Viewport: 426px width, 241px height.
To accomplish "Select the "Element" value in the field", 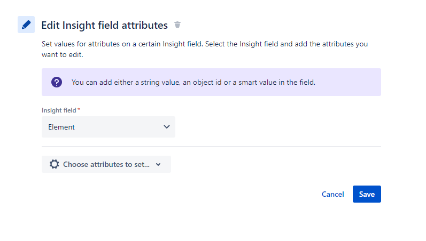I will pos(61,127).
